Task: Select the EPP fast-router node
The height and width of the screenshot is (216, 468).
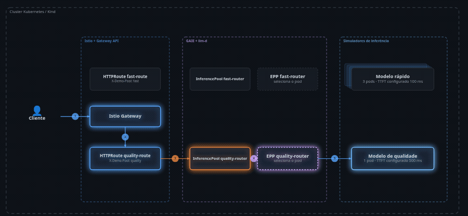Action: (288, 79)
